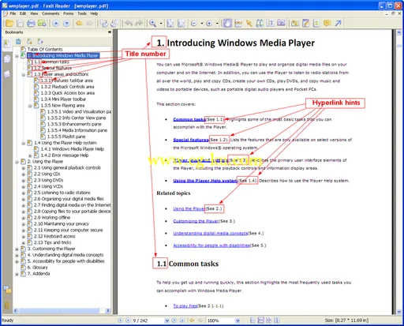
Task: Select '6. Glossary' bookmark
Action: pyautogui.click(x=38, y=268)
